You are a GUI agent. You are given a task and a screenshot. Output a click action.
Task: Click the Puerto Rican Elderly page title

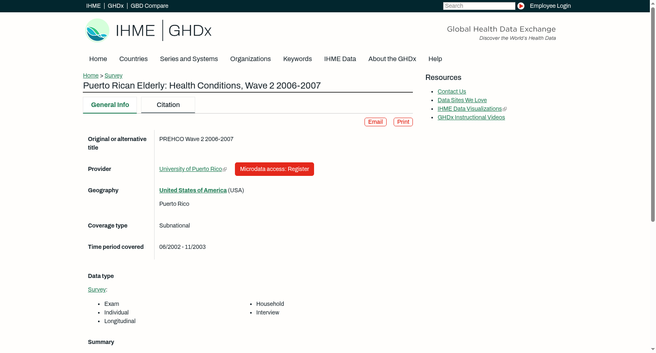[202, 86]
